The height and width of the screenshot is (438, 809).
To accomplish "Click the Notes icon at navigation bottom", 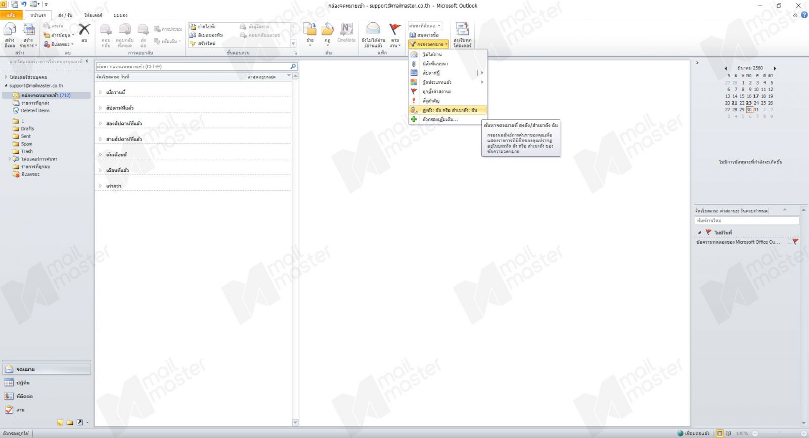I will click(x=60, y=422).
